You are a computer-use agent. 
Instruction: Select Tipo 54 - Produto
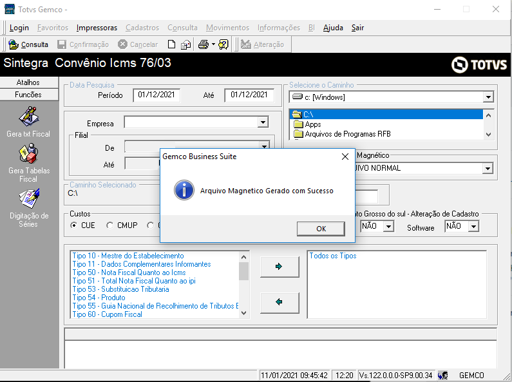[99, 298]
